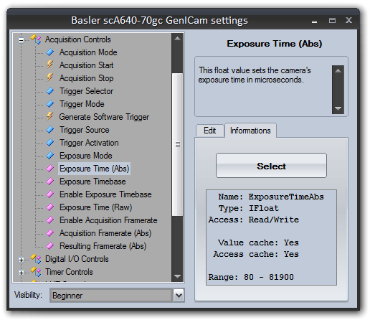Select Exposure Time (Raw) item
Viewport: 370px width, 320px height.
pos(95,207)
